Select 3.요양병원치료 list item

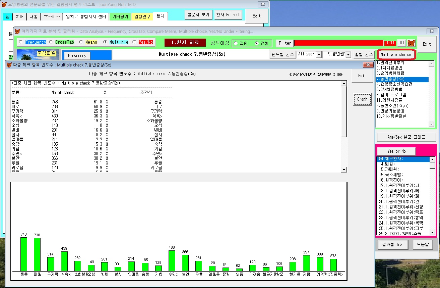click(402, 74)
